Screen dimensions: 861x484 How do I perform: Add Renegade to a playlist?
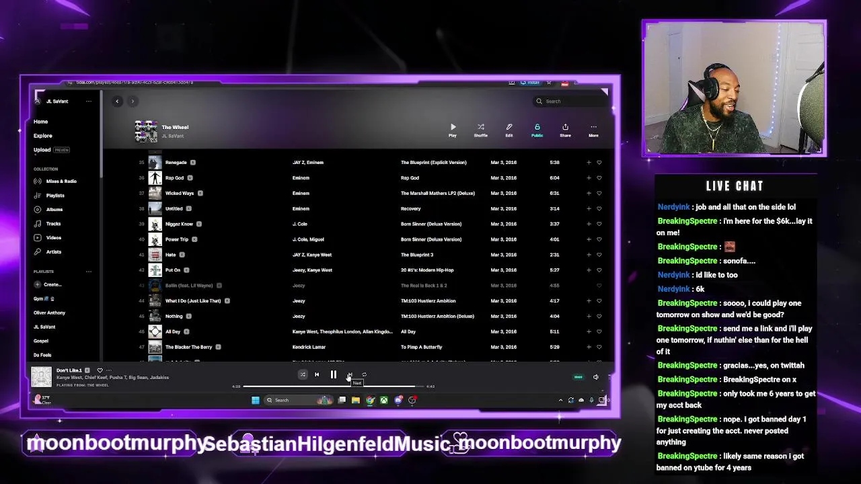pos(589,163)
